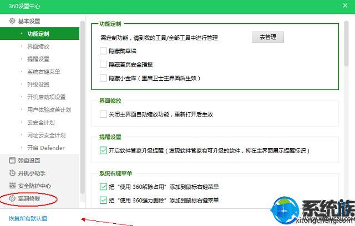Expand the 弹窗设置 category

click(x=29, y=160)
